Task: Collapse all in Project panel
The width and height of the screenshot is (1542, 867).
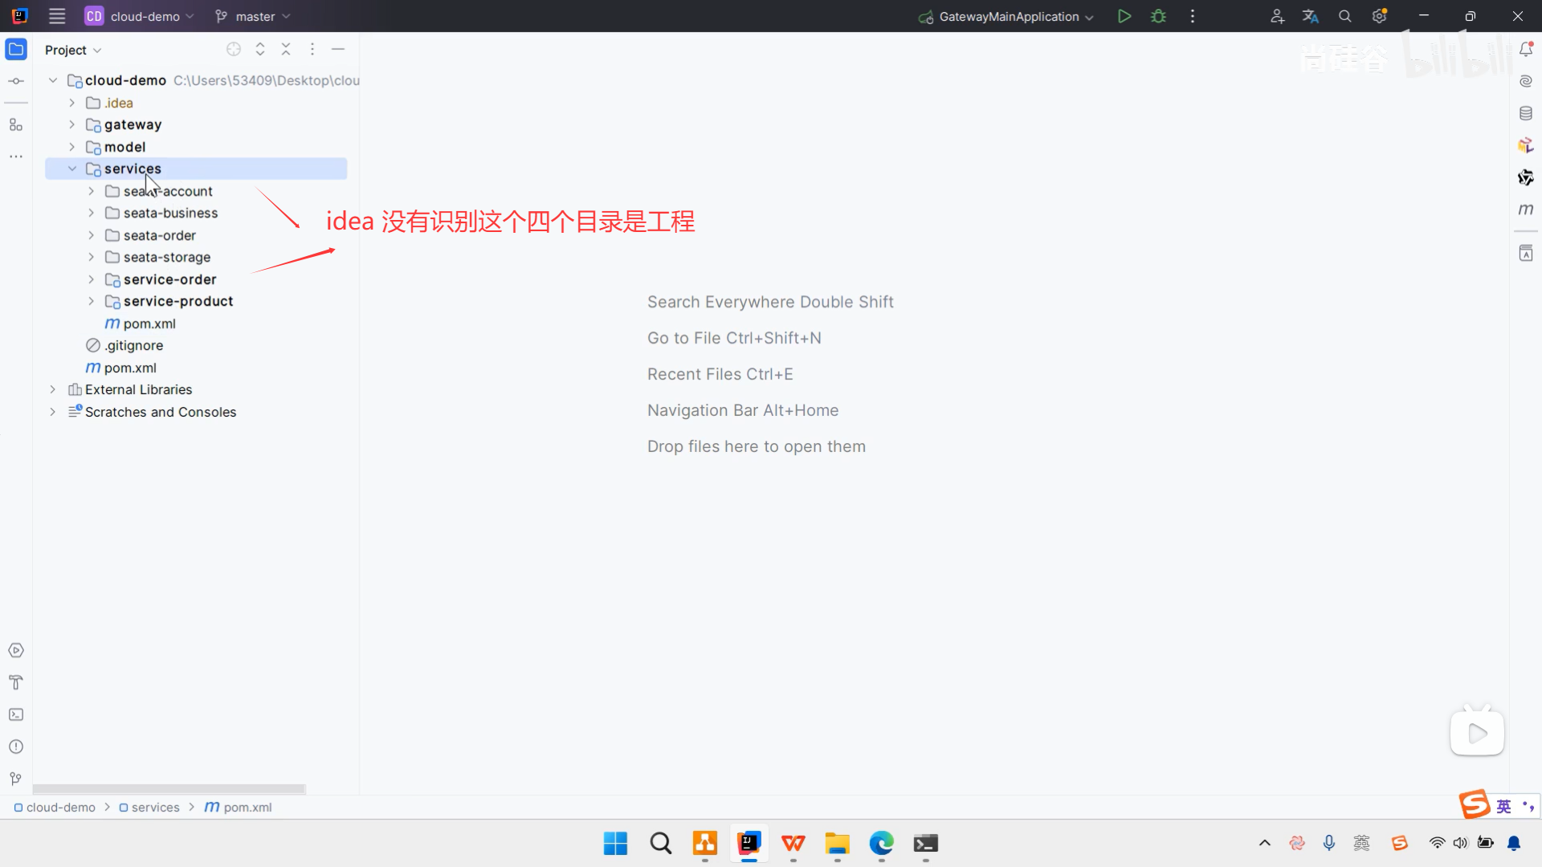Action: point(286,50)
